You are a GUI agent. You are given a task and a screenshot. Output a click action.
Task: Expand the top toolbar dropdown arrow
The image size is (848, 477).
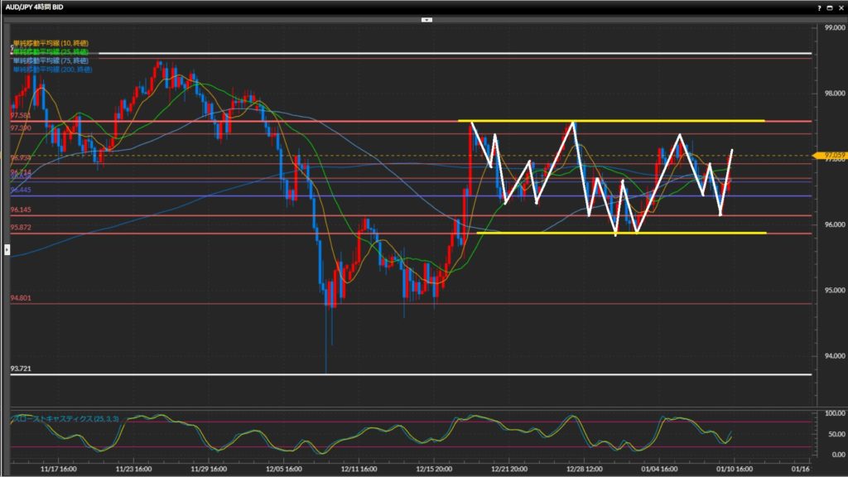(x=426, y=18)
